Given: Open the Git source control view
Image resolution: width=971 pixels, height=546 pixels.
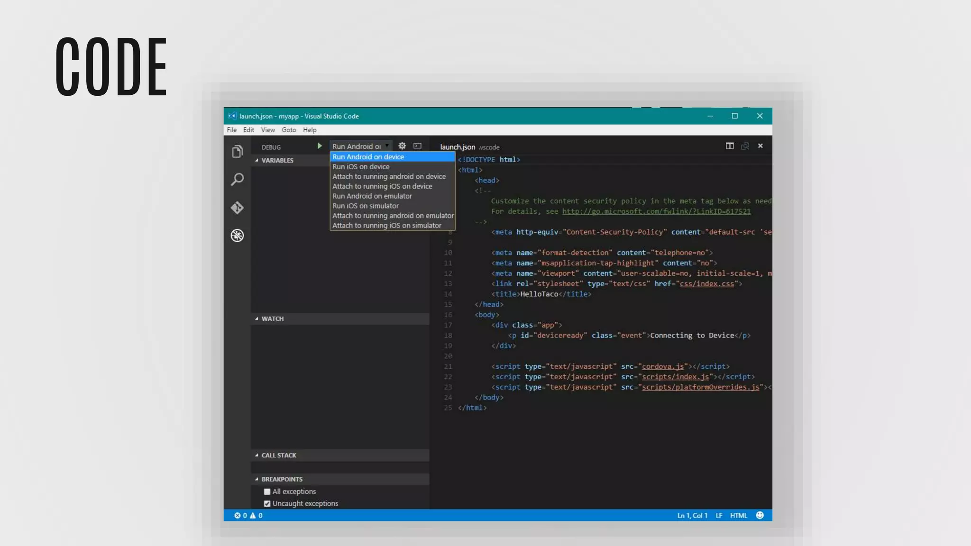Looking at the screenshot, I should pyautogui.click(x=237, y=208).
